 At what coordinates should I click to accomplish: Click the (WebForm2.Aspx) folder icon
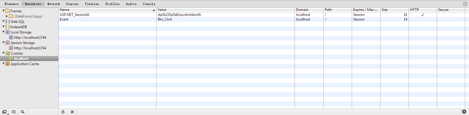pyautogui.click(x=11, y=16)
